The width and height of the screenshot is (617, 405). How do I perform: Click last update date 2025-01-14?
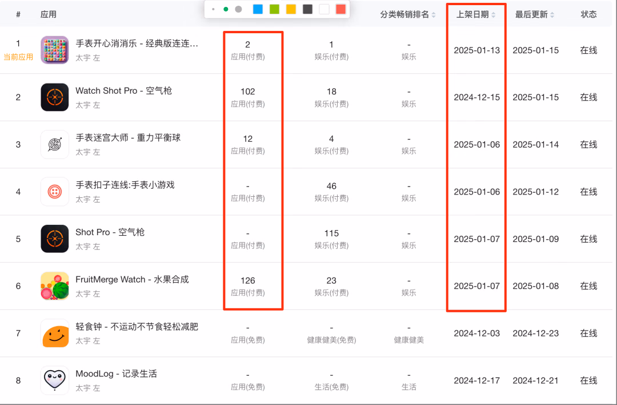[x=535, y=145]
